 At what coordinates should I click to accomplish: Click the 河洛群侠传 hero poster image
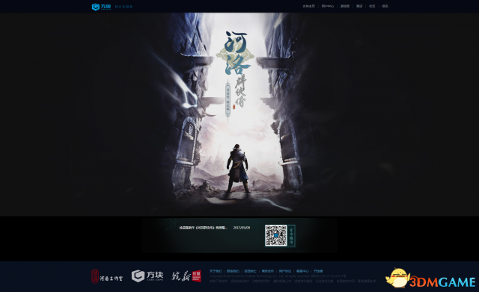[x=239, y=114]
